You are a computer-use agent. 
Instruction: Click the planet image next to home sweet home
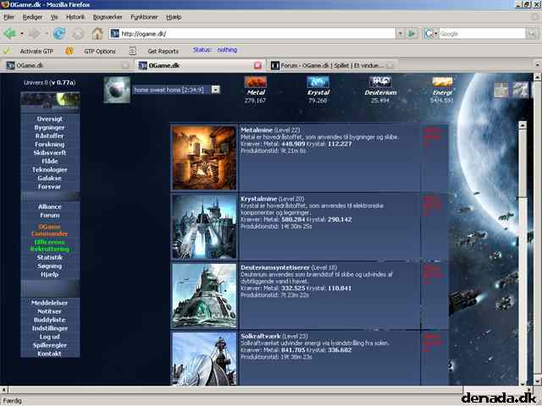tap(117, 90)
